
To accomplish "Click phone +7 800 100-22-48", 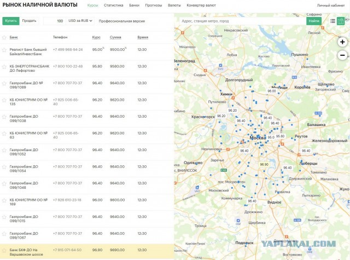I will click(x=68, y=66).
